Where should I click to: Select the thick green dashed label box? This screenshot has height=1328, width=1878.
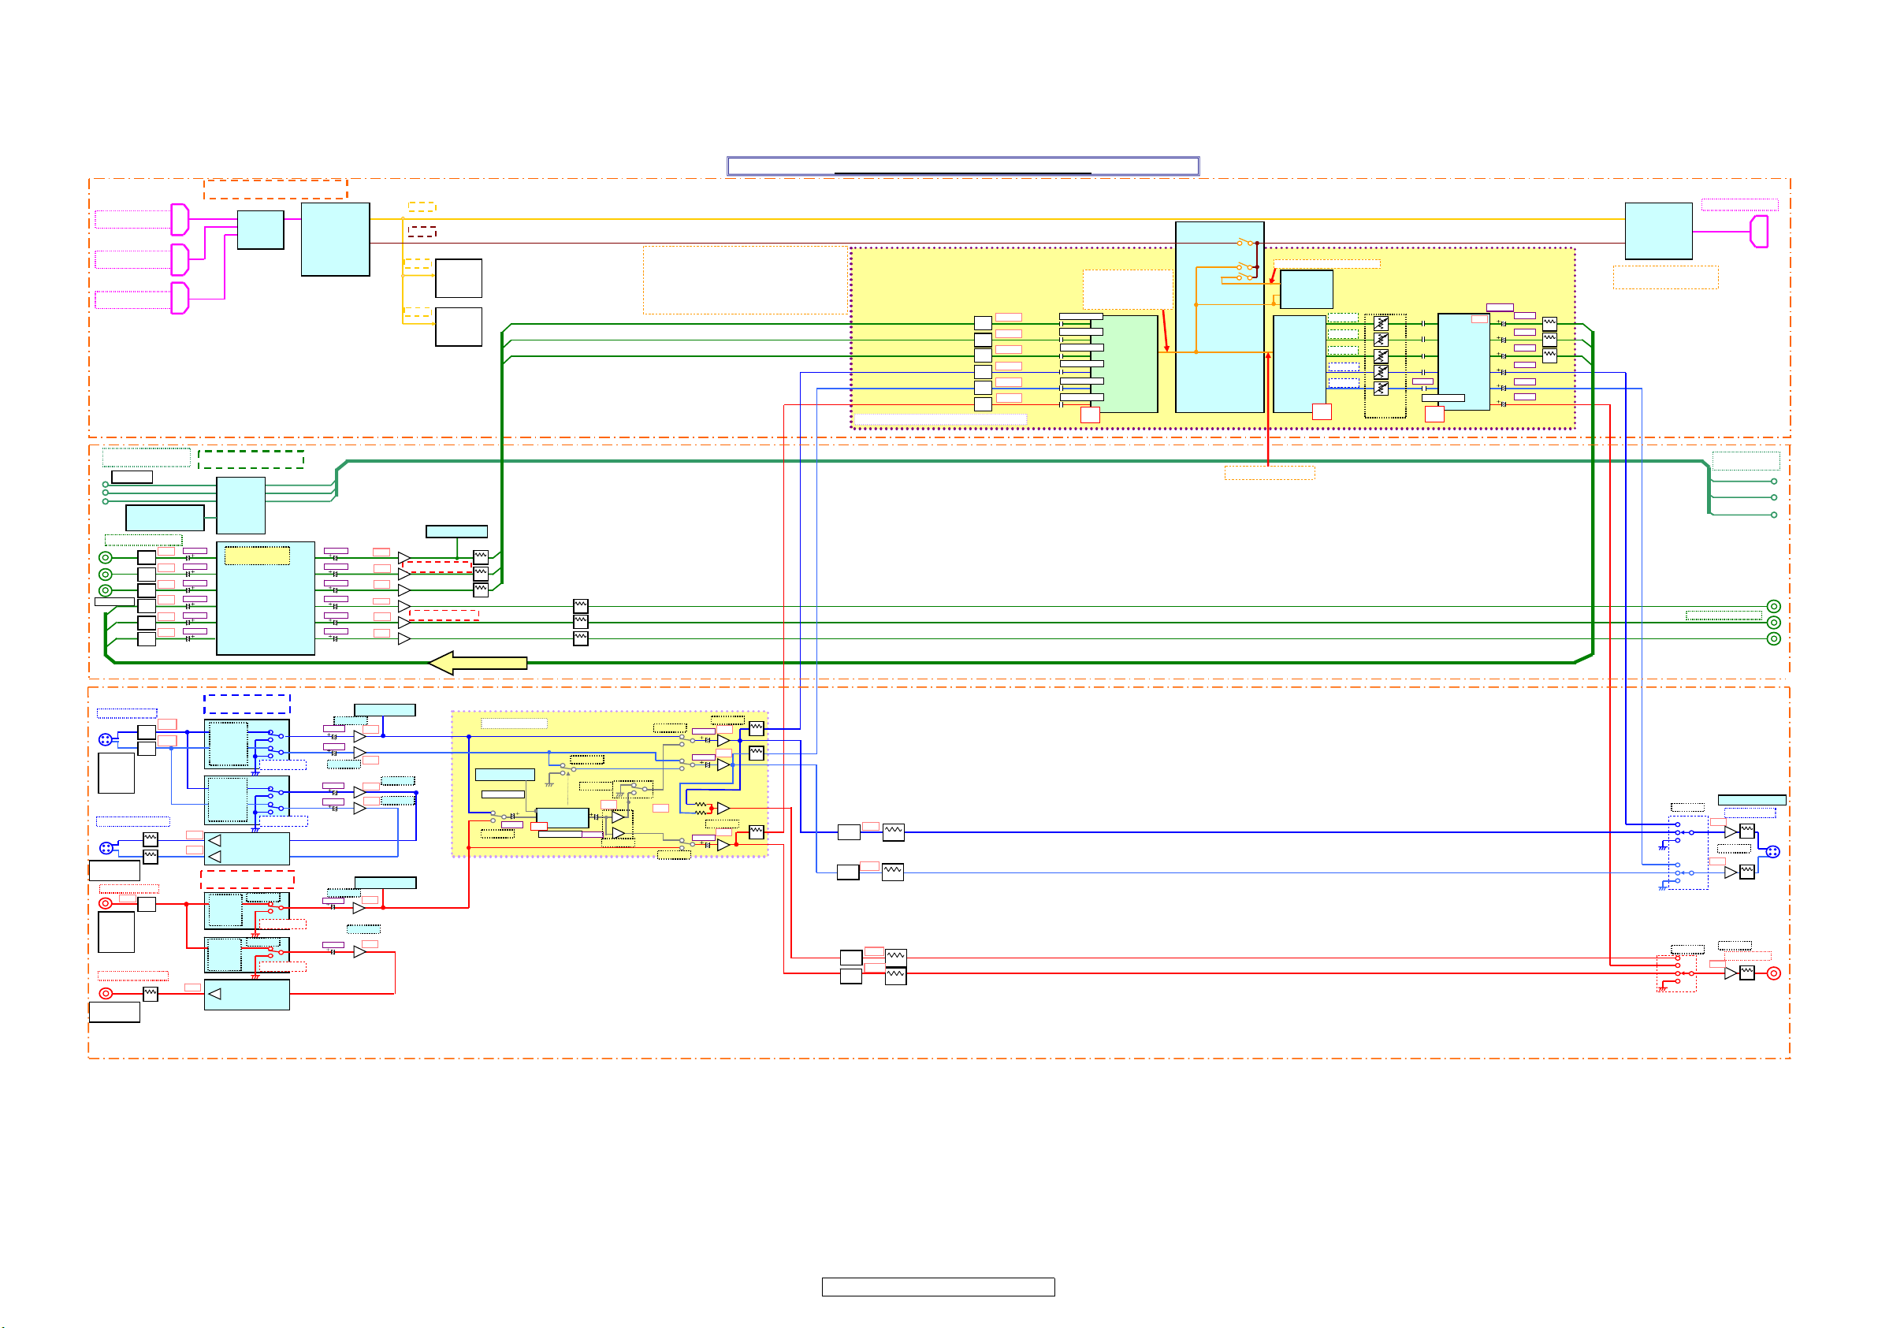[251, 459]
